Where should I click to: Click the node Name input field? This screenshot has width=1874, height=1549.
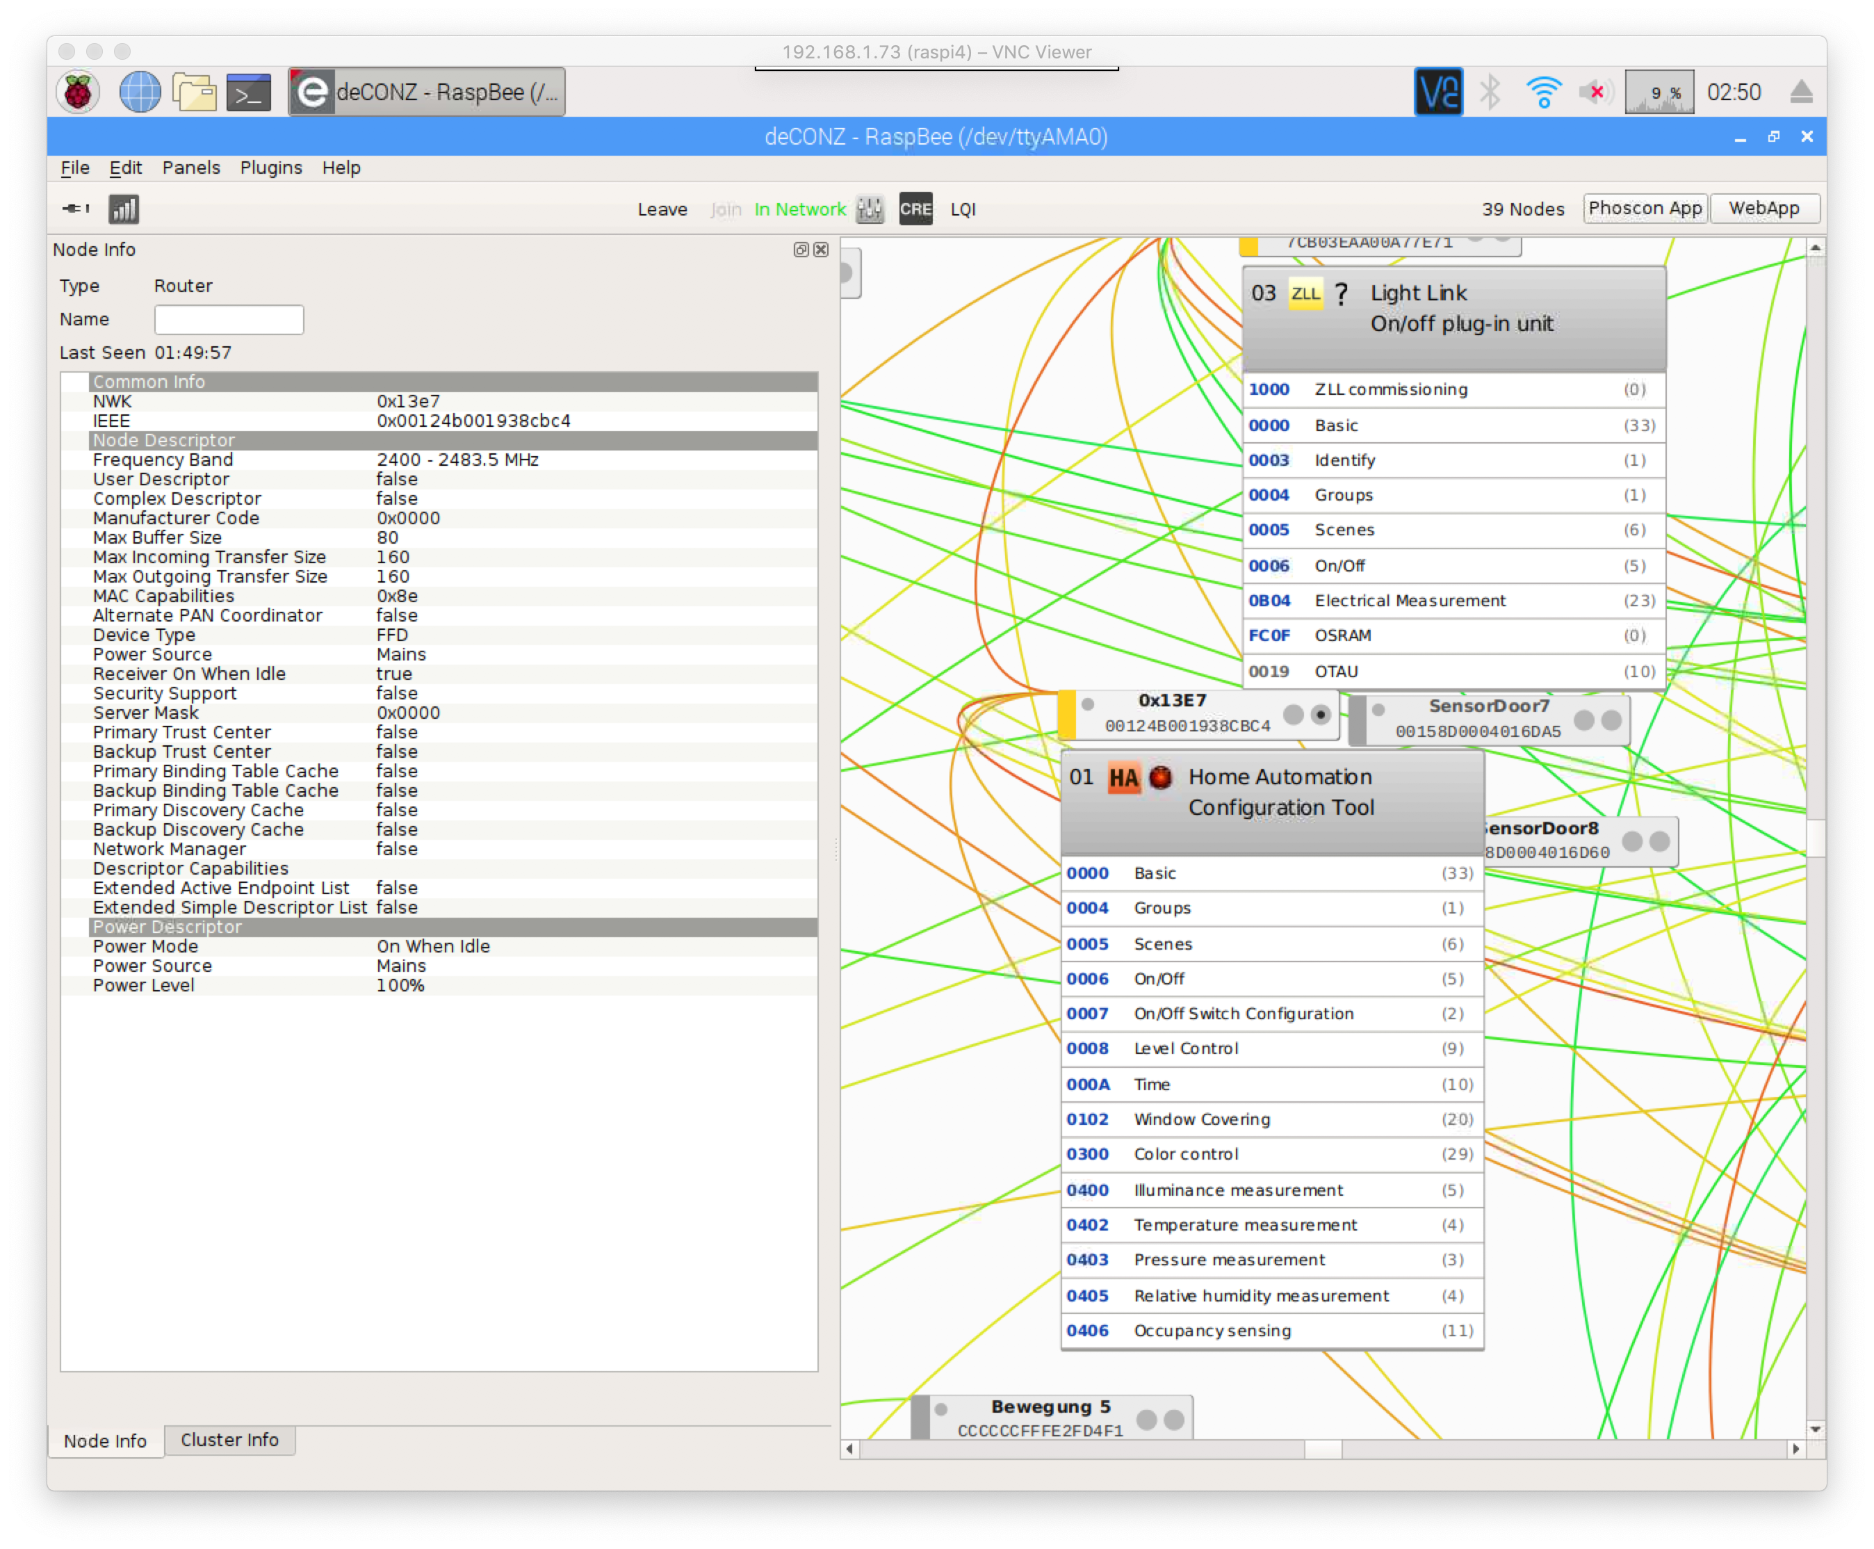click(229, 319)
